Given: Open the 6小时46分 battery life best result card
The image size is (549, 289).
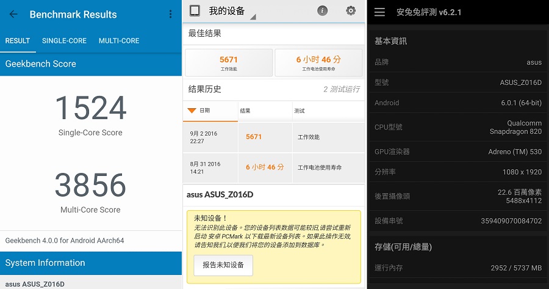Looking at the screenshot, I should [x=318, y=63].
